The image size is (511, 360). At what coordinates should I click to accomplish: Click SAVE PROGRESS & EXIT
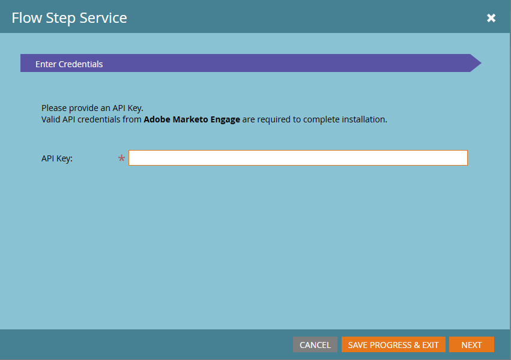(x=393, y=345)
